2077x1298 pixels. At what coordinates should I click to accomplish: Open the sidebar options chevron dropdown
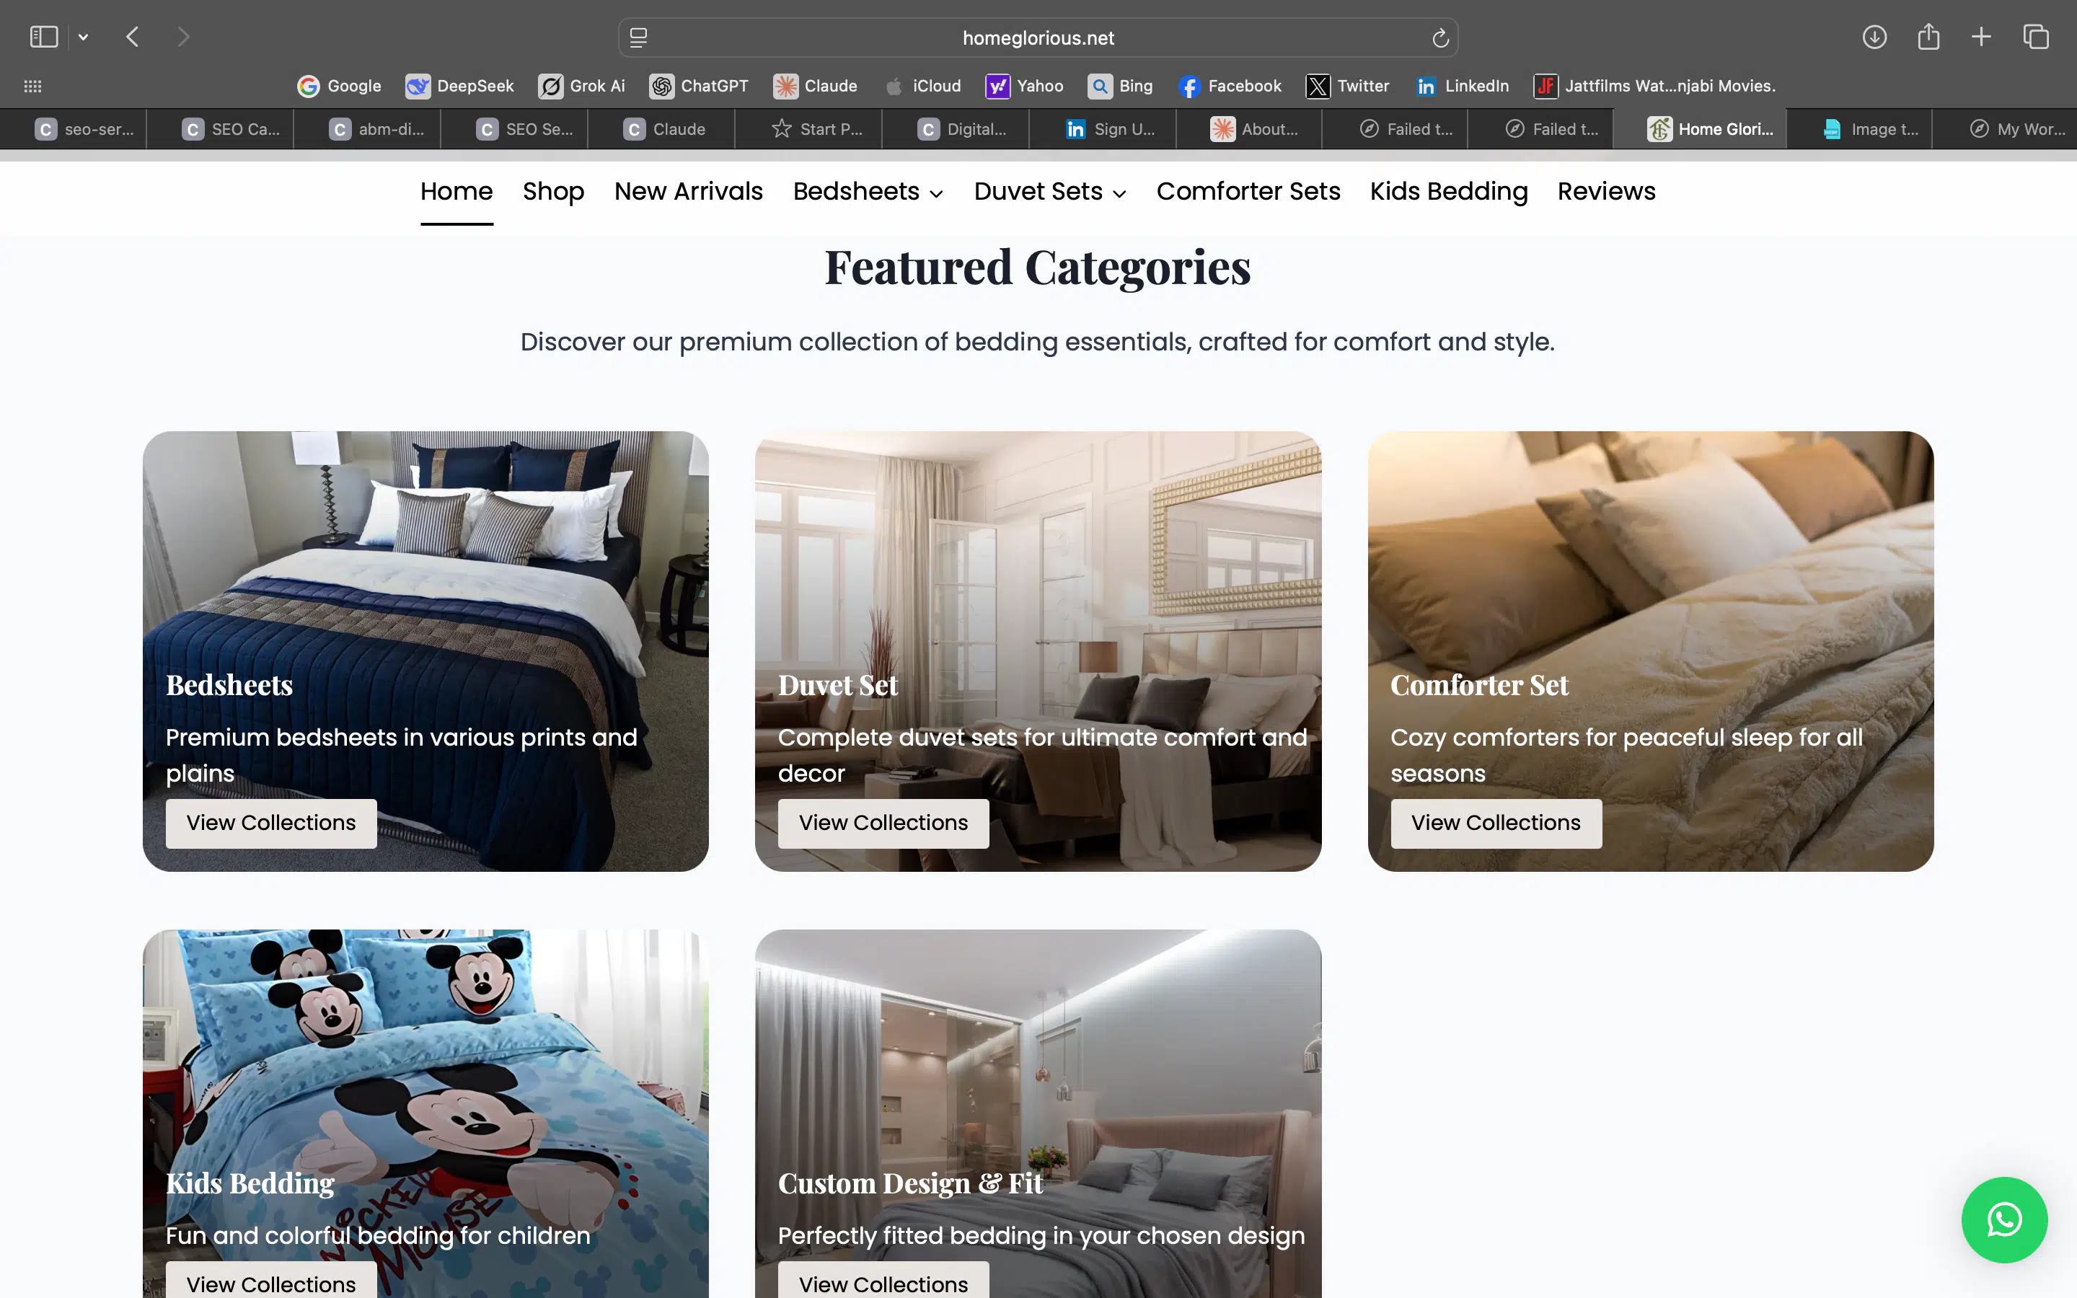click(x=83, y=37)
